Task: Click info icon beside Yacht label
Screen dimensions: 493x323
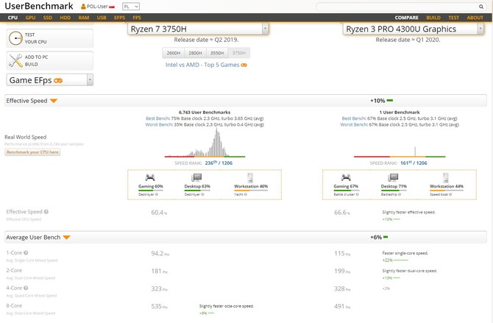Action: [246, 194]
